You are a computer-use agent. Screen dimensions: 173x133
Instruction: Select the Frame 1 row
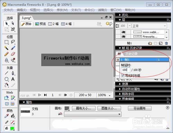(x=143, y=60)
